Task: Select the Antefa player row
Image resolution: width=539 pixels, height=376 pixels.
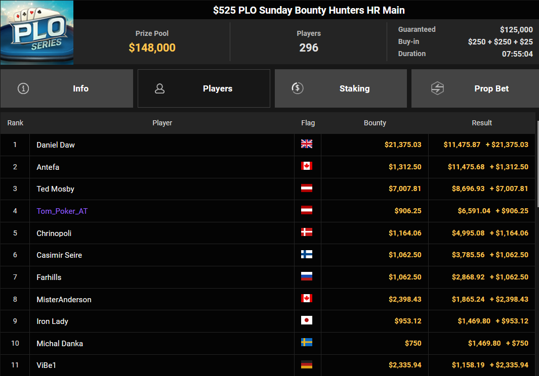Action: [x=268, y=167]
